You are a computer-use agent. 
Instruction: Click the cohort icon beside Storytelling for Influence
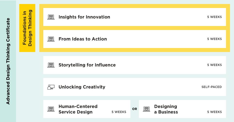point(51,65)
